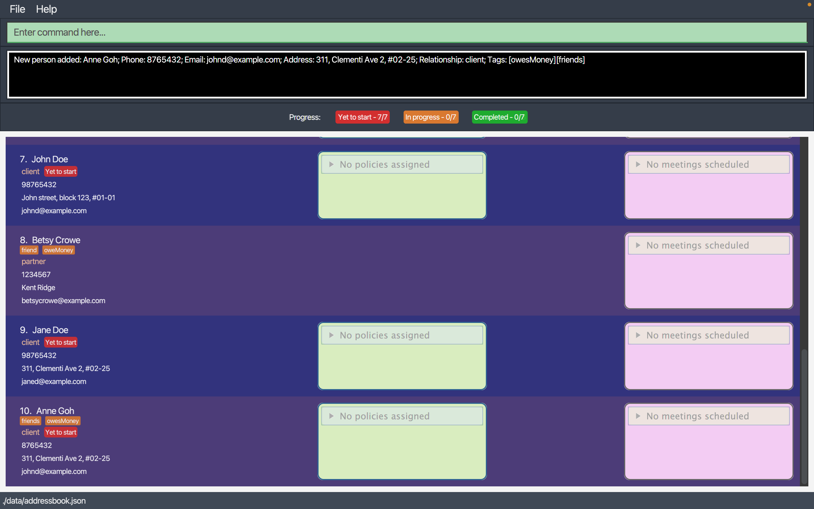
Task: Click the command input field
Action: coord(406,32)
